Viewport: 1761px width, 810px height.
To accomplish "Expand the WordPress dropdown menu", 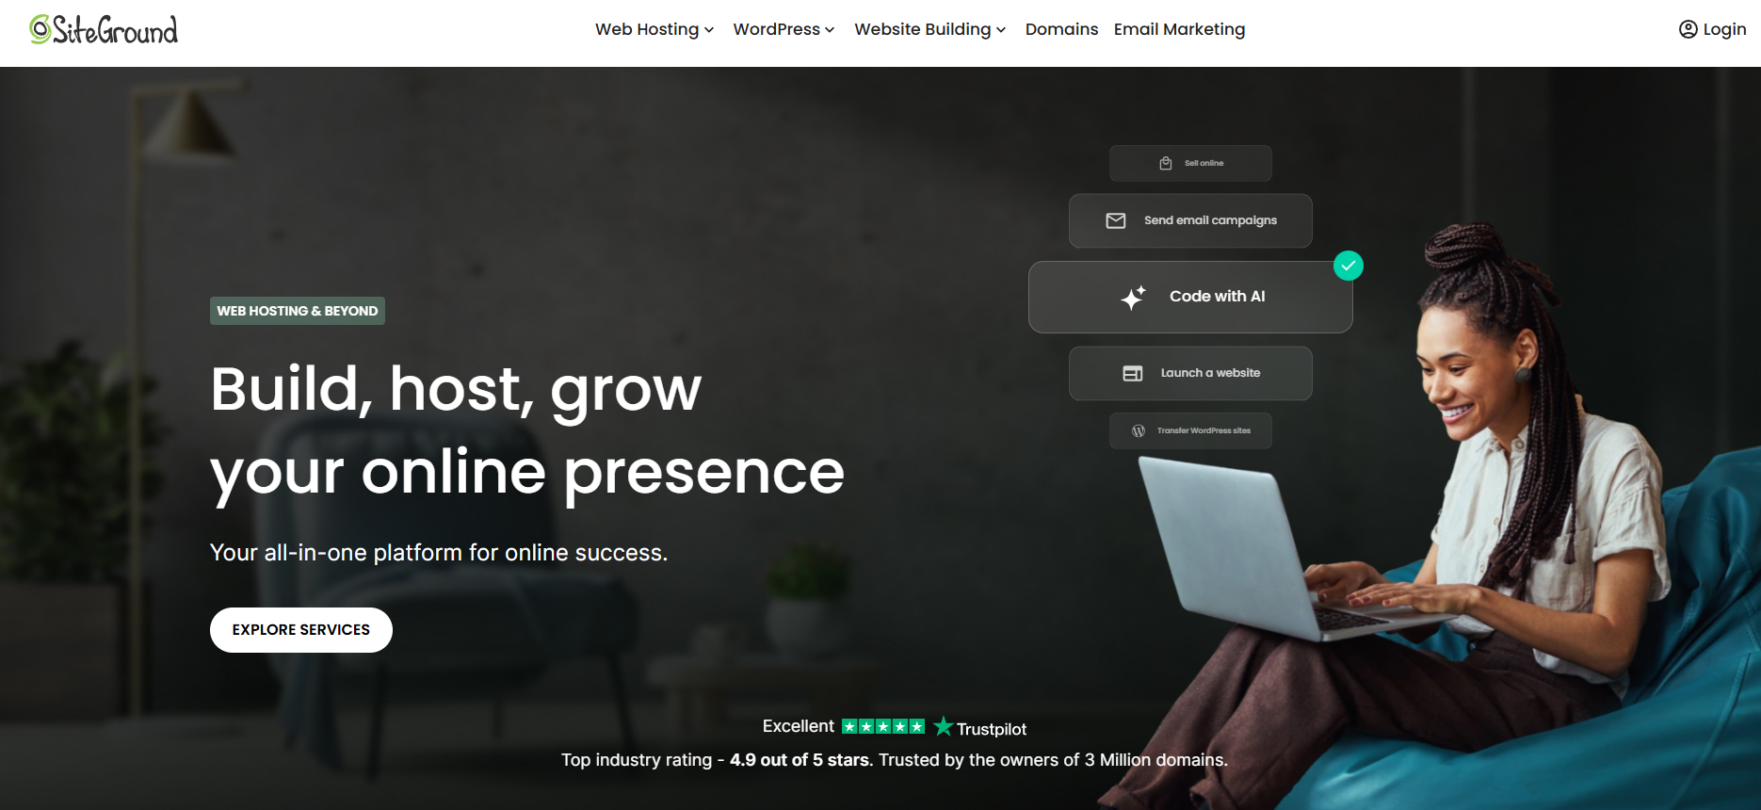I will pos(784,29).
